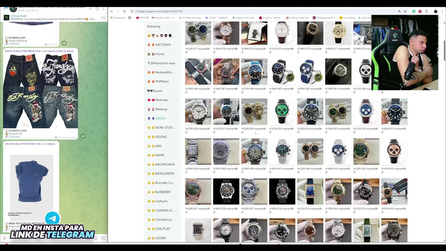Open the Telegram channel three-dot menu

click(103, 8)
